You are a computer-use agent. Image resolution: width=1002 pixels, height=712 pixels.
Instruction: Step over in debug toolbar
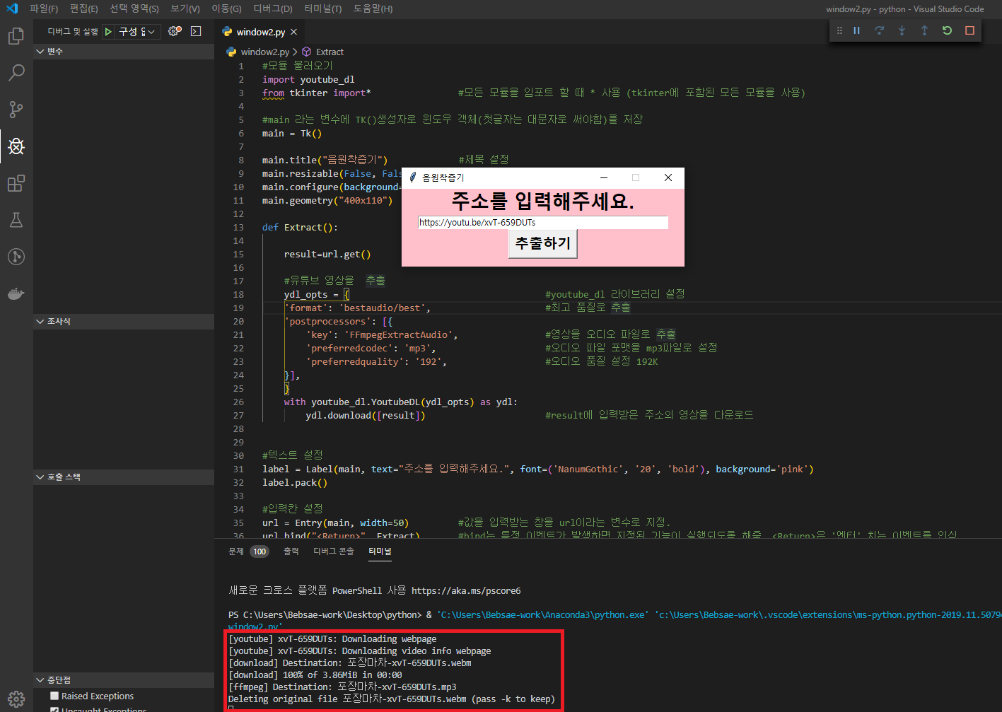pyautogui.click(x=879, y=30)
